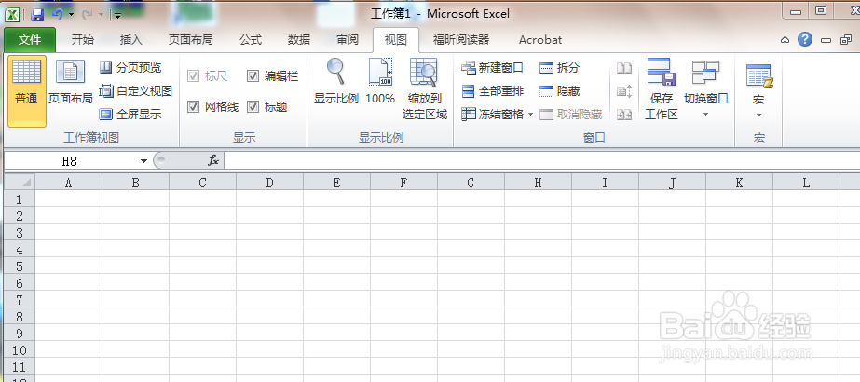Image resolution: width=860 pixels, height=382 pixels.
Task: Click the Reset Window Position icon
Action: [x=624, y=114]
